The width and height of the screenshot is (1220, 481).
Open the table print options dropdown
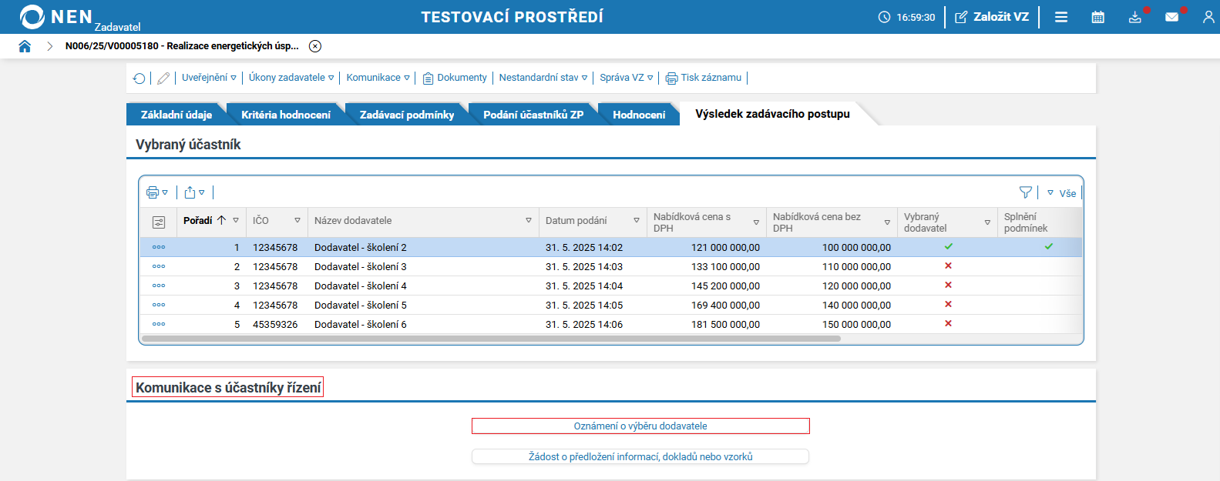(x=157, y=192)
